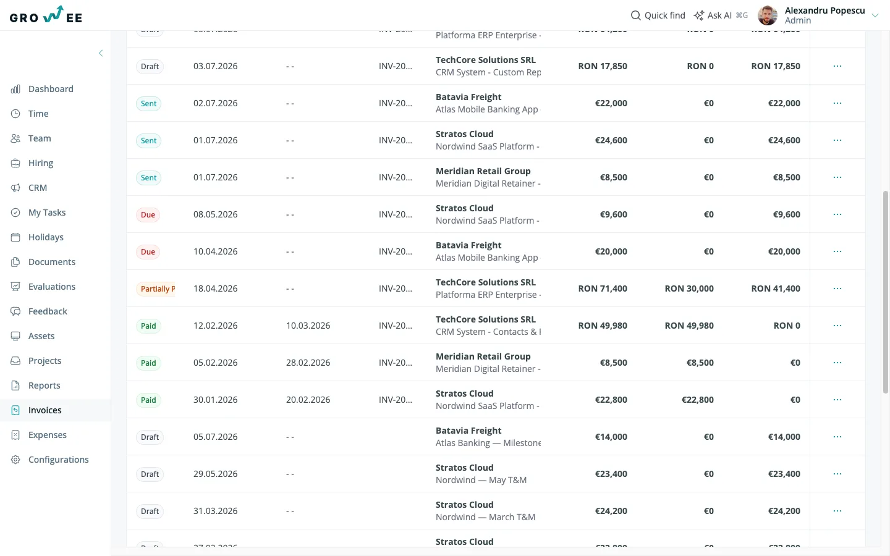890x556 pixels.
Task: Open actions menu for Stratos Cloud €23,400 draft
Action: point(837,474)
